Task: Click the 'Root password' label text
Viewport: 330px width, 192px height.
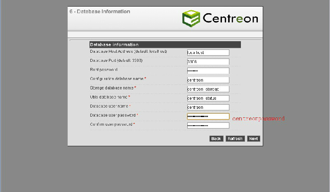Action: click(104, 70)
